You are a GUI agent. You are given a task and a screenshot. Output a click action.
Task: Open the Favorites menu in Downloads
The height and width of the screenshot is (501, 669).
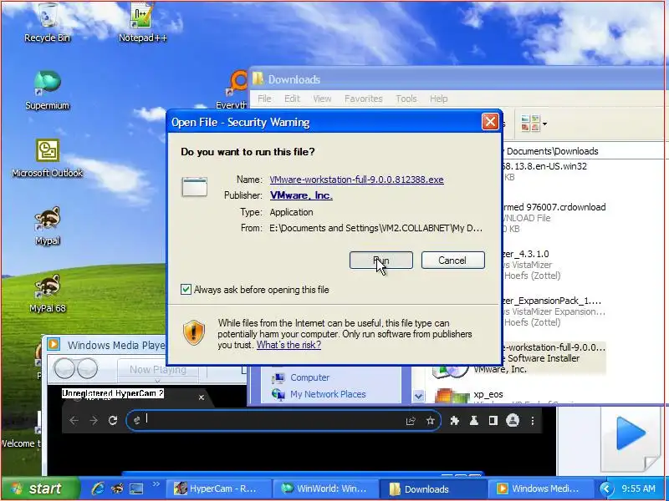364,99
